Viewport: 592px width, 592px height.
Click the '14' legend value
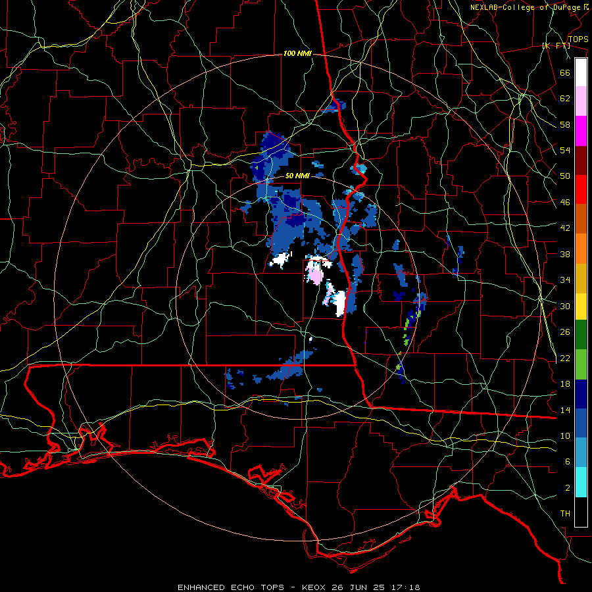click(x=565, y=410)
